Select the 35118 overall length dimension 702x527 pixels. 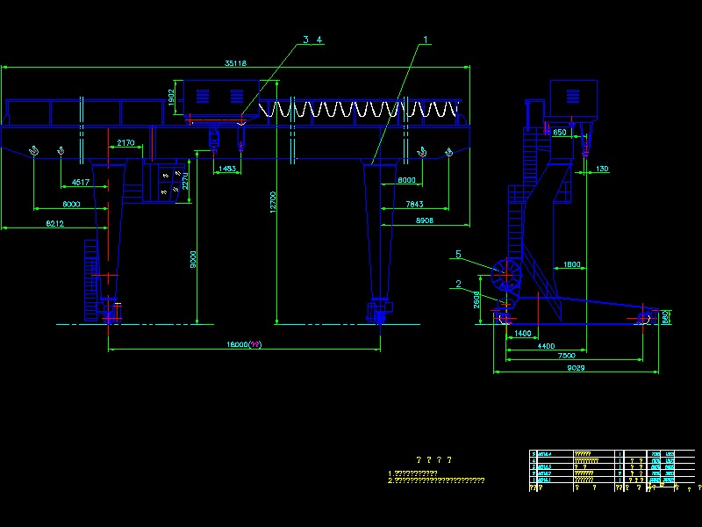(x=235, y=63)
